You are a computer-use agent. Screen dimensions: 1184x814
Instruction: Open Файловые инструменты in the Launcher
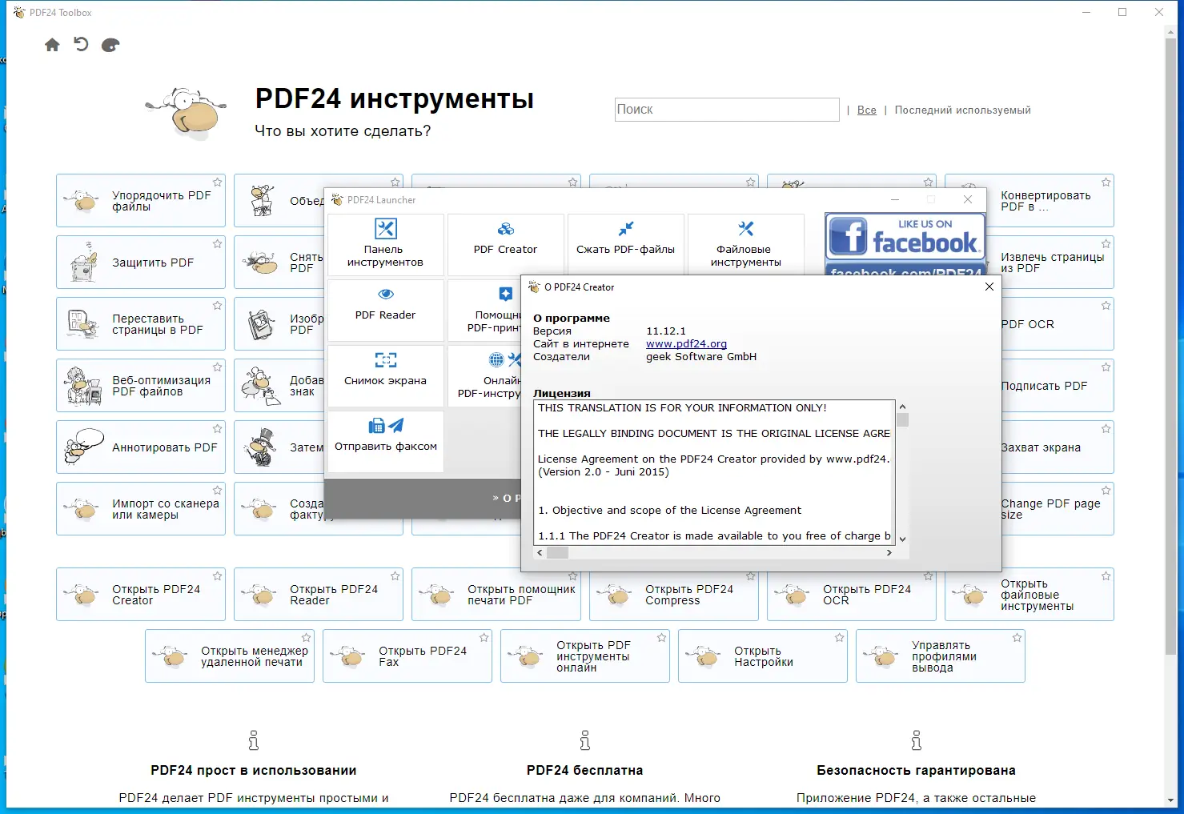(746, 245)
